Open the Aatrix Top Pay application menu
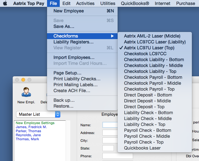The height and width of the screenshot is (161, 199). 29,3
